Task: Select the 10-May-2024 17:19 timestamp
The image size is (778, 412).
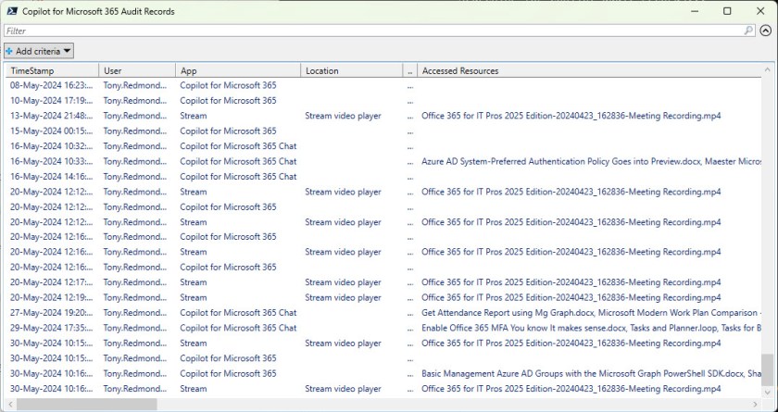Action: 52,101
